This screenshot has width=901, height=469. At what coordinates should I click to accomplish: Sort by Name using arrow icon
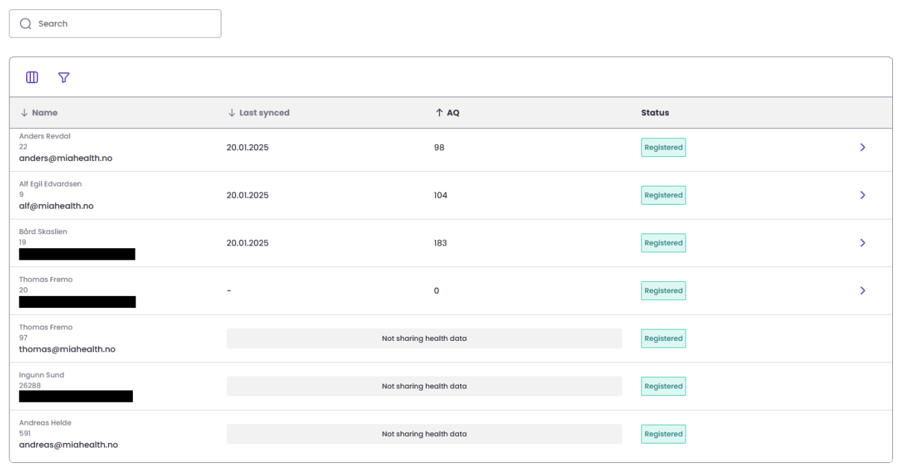(24, 113)
